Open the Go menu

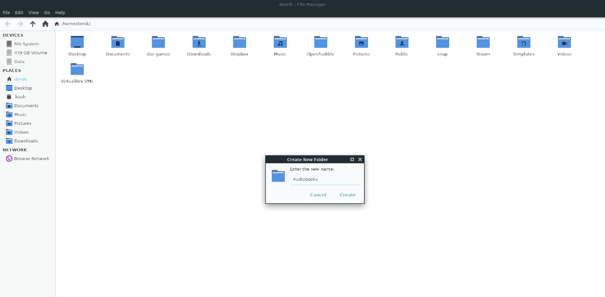(47, 12)
